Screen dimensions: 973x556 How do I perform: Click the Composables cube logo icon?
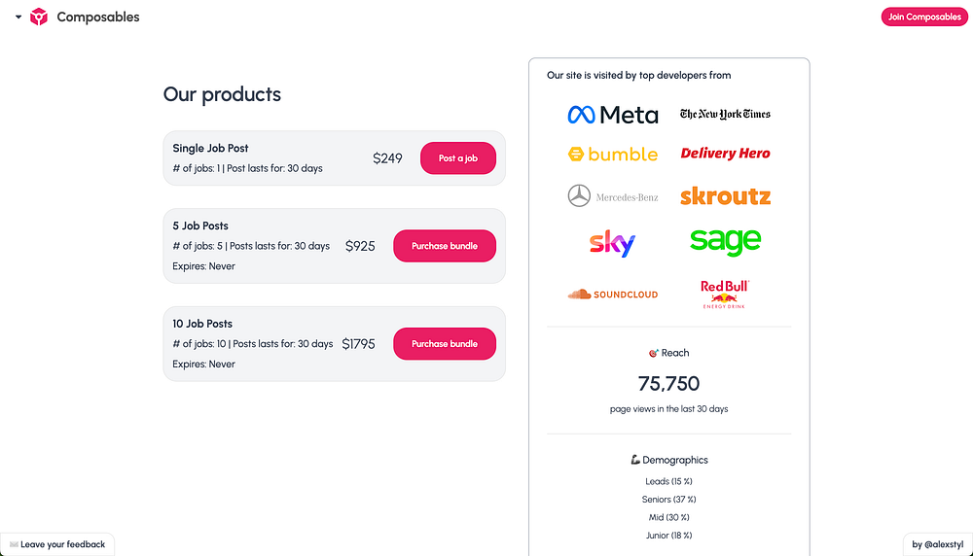pos(39,17)
